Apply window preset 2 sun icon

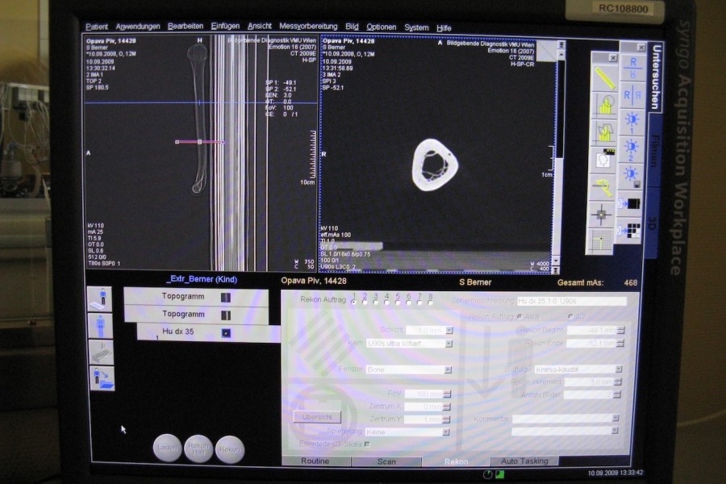click(632, 148)
